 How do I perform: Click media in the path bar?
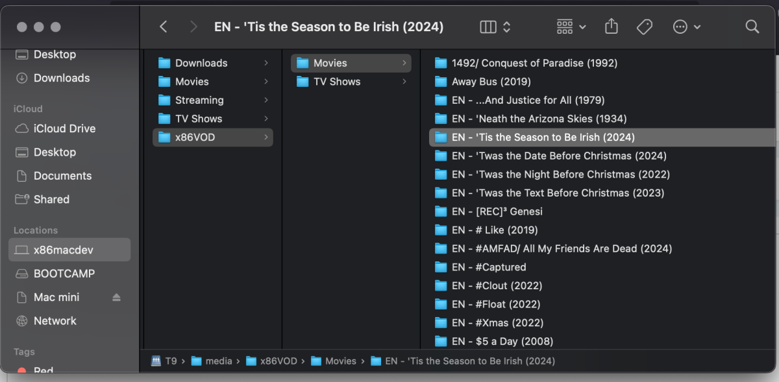(x=219, y=361)
